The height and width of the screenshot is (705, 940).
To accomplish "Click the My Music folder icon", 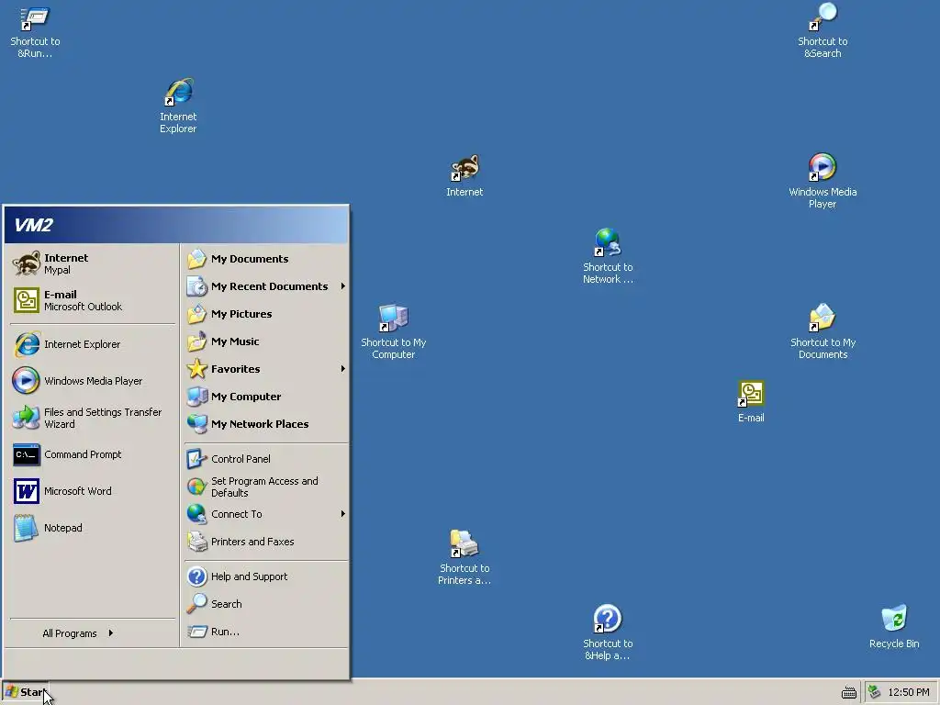I will [196, 341].
